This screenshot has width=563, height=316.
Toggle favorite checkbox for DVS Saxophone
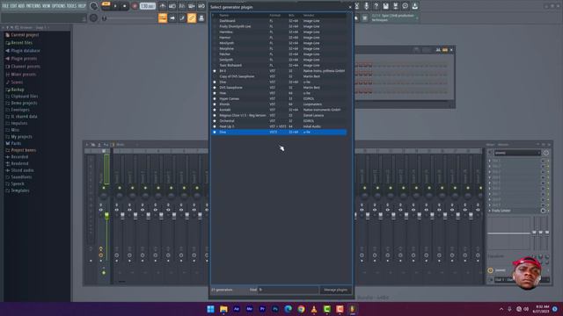click(x=215, y=88)
